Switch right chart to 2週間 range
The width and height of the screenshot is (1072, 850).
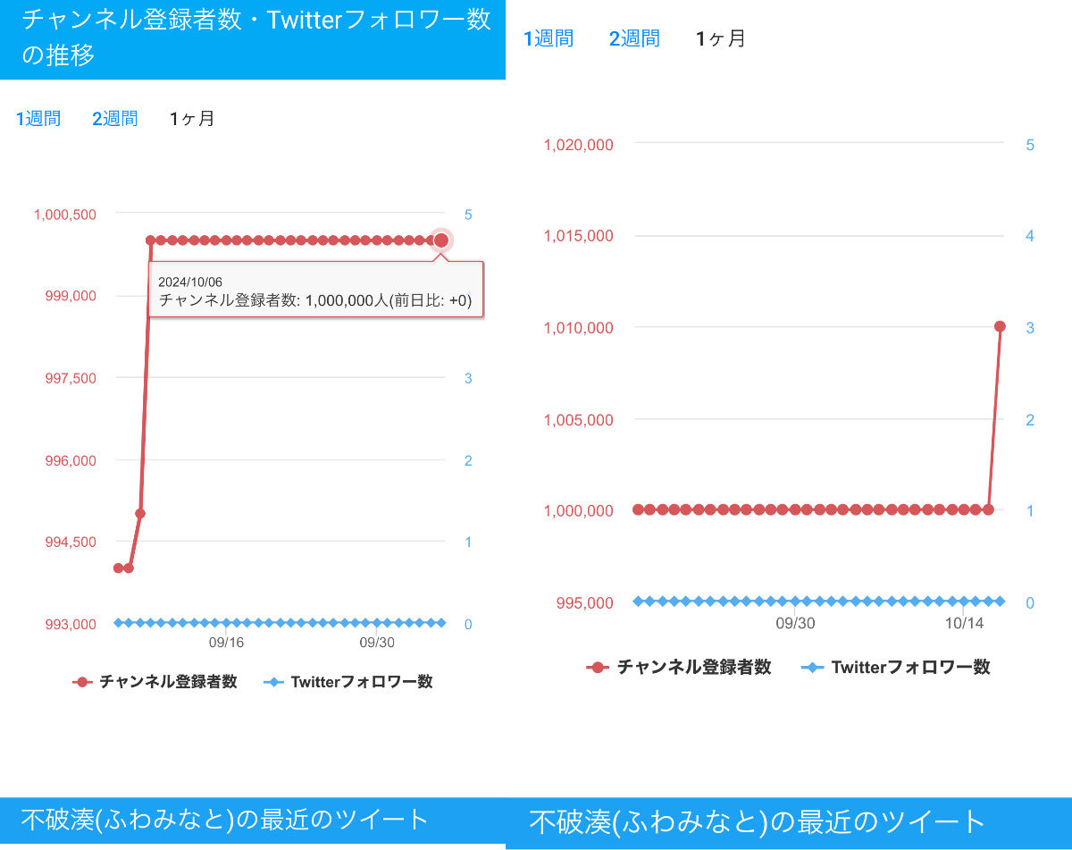point(634,38)
